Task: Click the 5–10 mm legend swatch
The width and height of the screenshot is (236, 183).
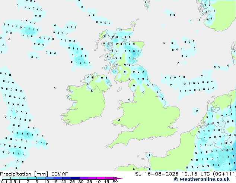Action: click(41, 178)
